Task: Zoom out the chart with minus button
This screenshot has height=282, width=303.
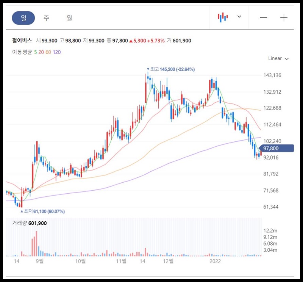Action: pyautogui.click(x=263, y=17)
